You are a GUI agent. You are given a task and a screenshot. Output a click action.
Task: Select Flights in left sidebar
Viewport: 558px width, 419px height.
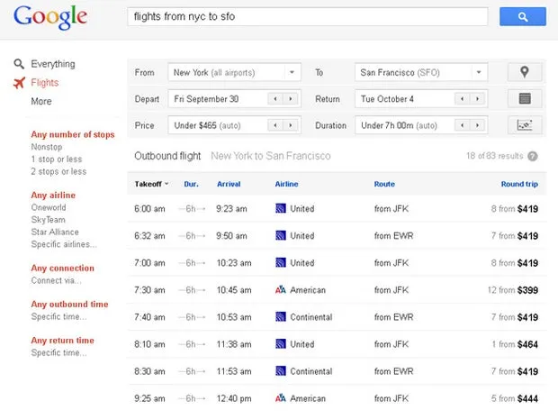[45, 83]
